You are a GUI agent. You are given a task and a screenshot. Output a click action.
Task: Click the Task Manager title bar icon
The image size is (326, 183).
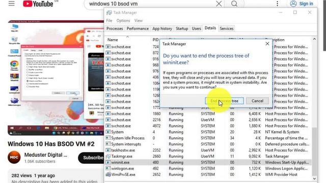coord(109,13)
